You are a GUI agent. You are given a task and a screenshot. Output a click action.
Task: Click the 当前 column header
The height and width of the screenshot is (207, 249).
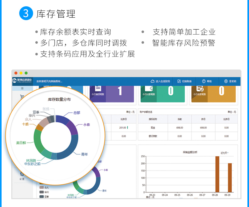pos(180,119)
